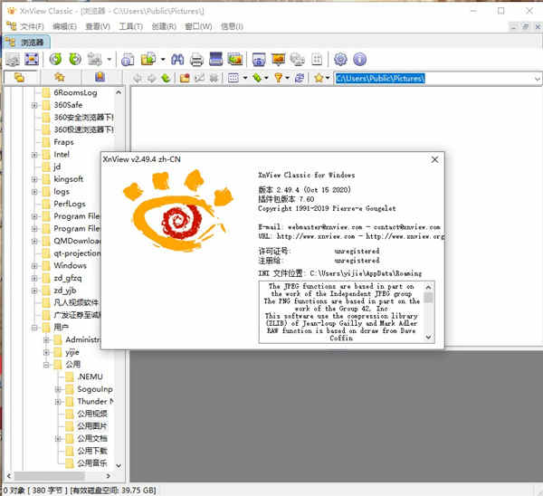The width and height of the screenshot is (543, 496).
Task: Expand the Windows folder node
Action: [x=34, y=266]
